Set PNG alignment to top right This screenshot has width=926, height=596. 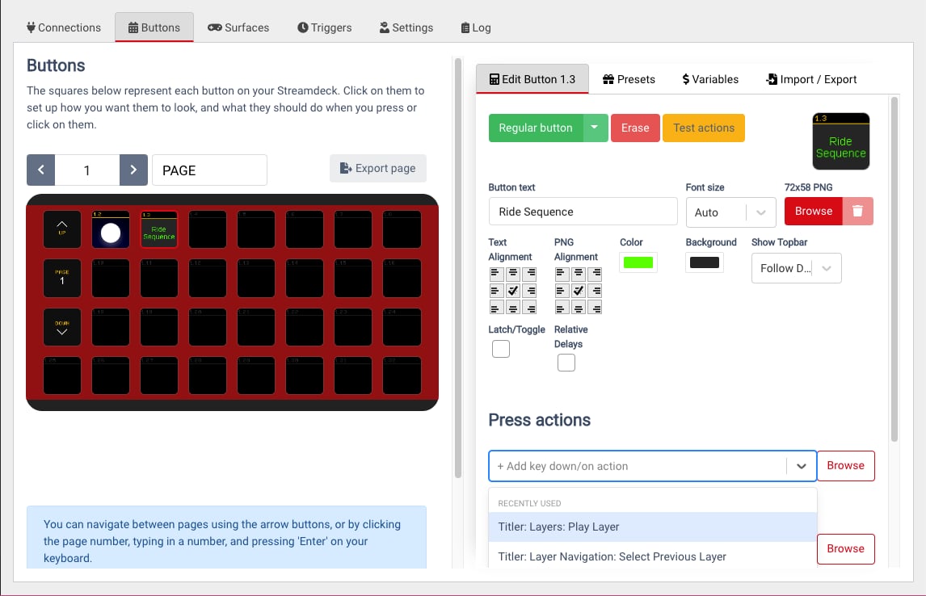pyautogui.click(x=596, y=274)
